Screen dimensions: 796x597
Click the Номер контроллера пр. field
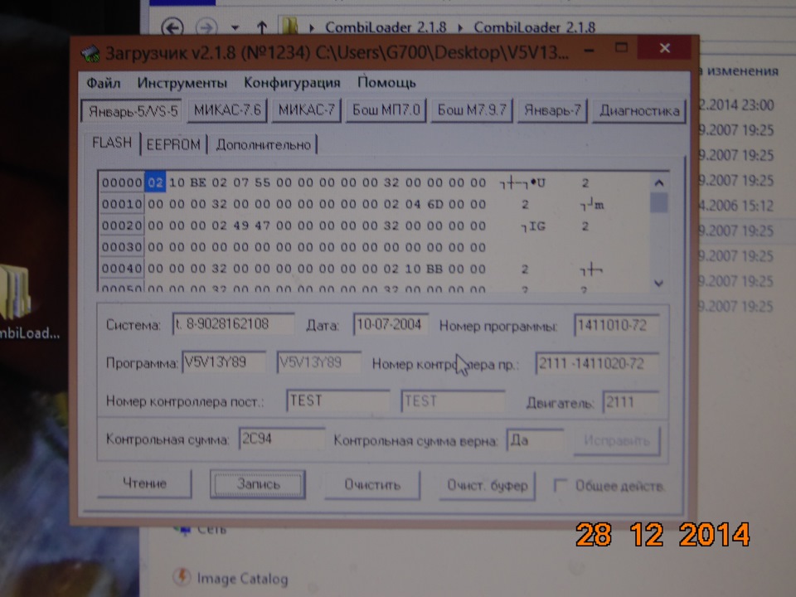(x=596, y=363)
